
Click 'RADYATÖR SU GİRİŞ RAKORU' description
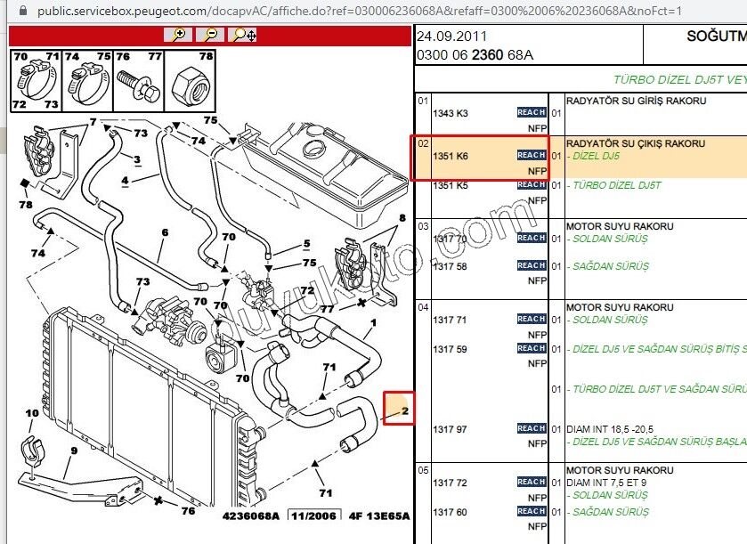coord(636,101)
